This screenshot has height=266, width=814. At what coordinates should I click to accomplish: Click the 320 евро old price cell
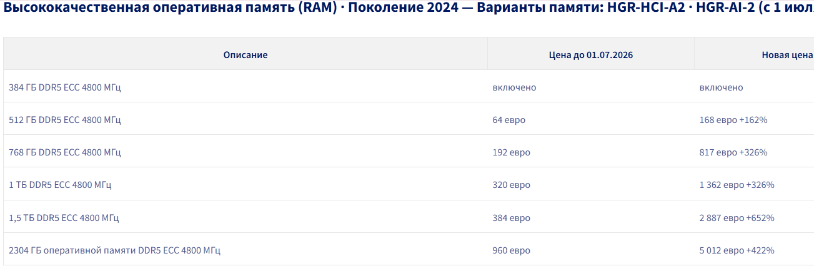point(512,185)
